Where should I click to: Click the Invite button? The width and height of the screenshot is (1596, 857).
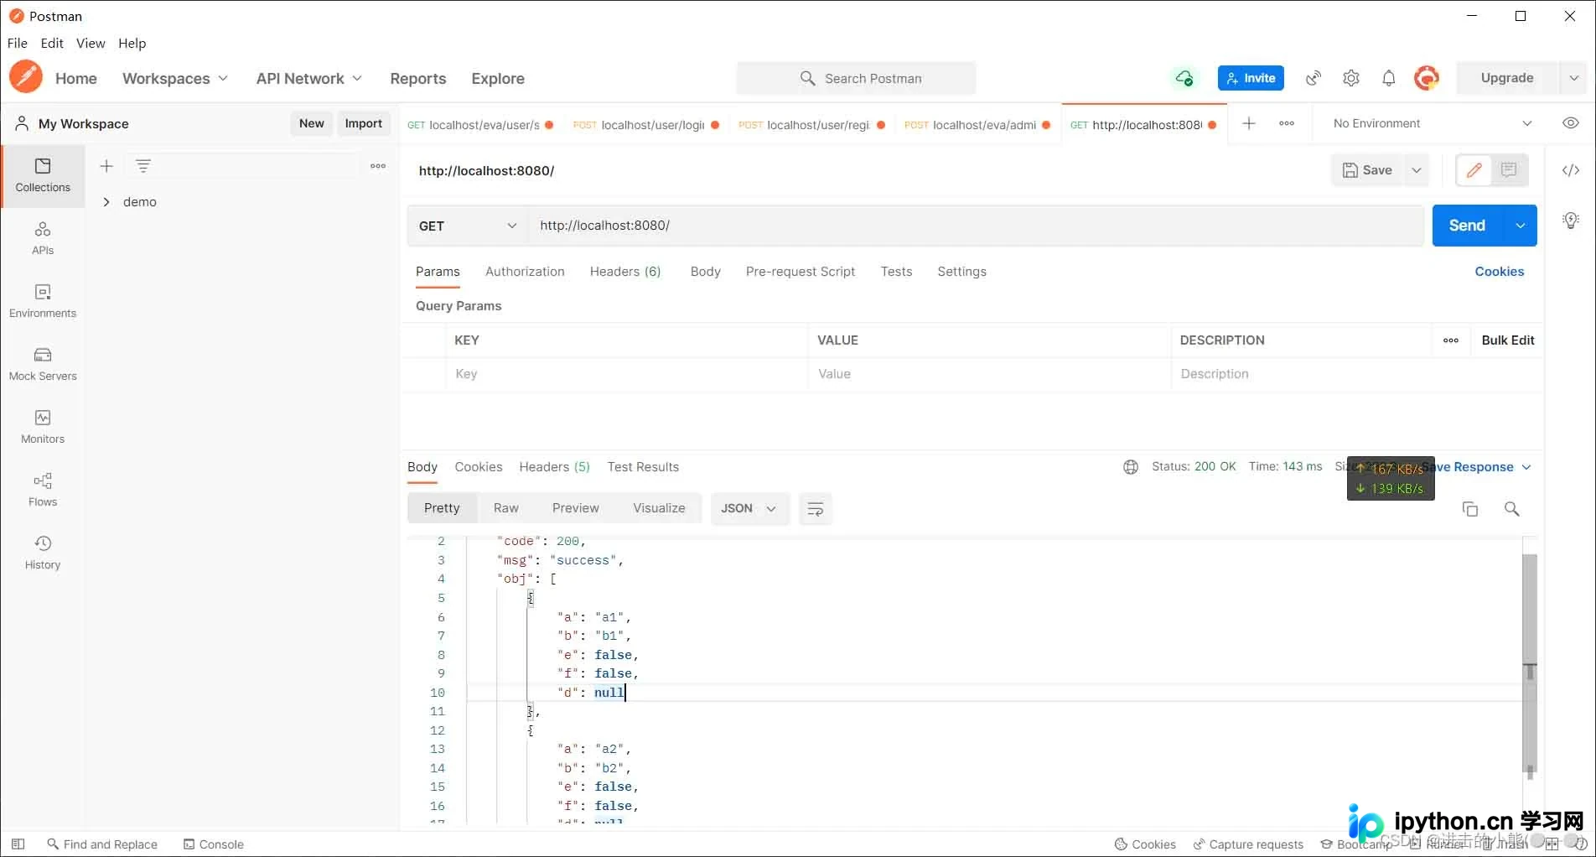[x=1251, y=78]
